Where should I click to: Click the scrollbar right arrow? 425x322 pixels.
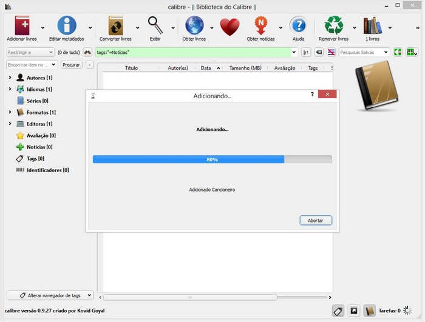[330, 297]
